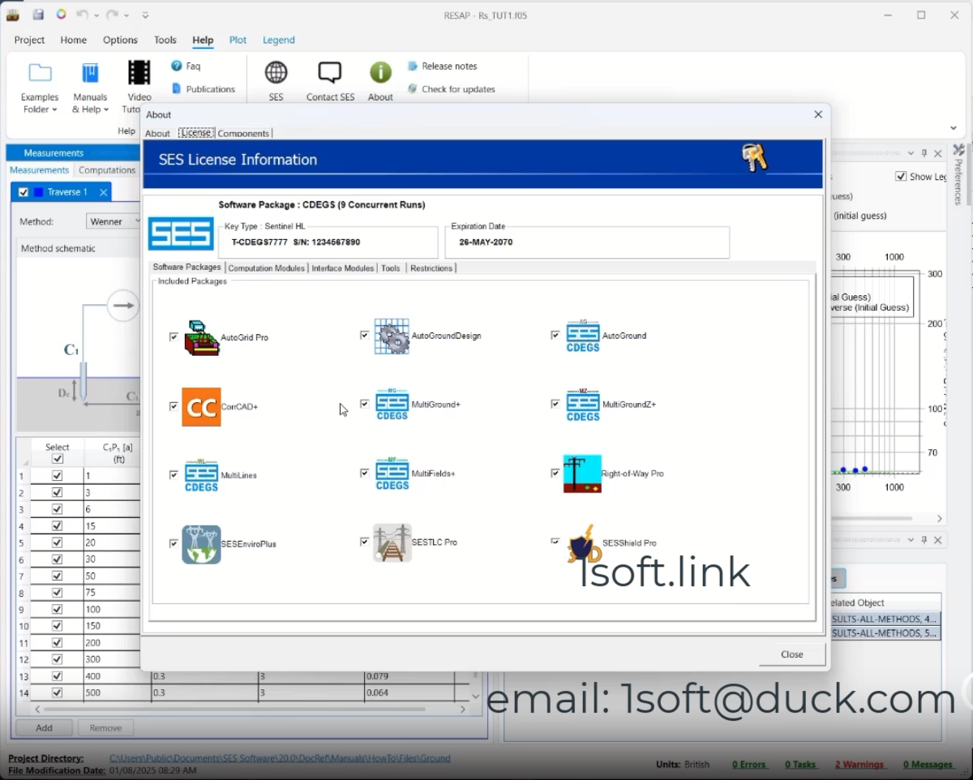Open the Method Wenner dropdown
This screenshot has height=780, width=973.
pyautogui.click(x=114, y=221)
